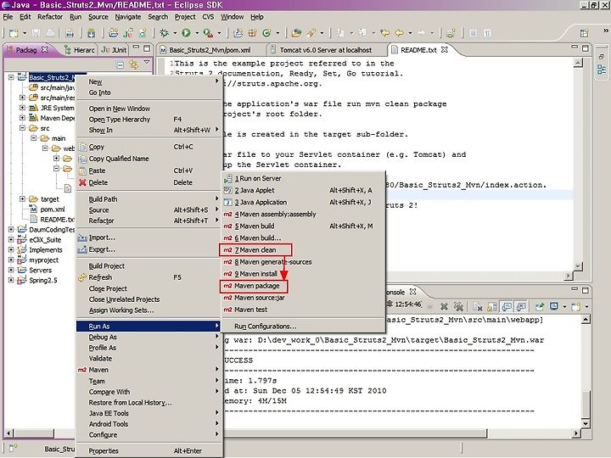Click the Open Perspective icon at top right
The height and width of the screenshot is (458, 611).
click(x=584, y=33)
